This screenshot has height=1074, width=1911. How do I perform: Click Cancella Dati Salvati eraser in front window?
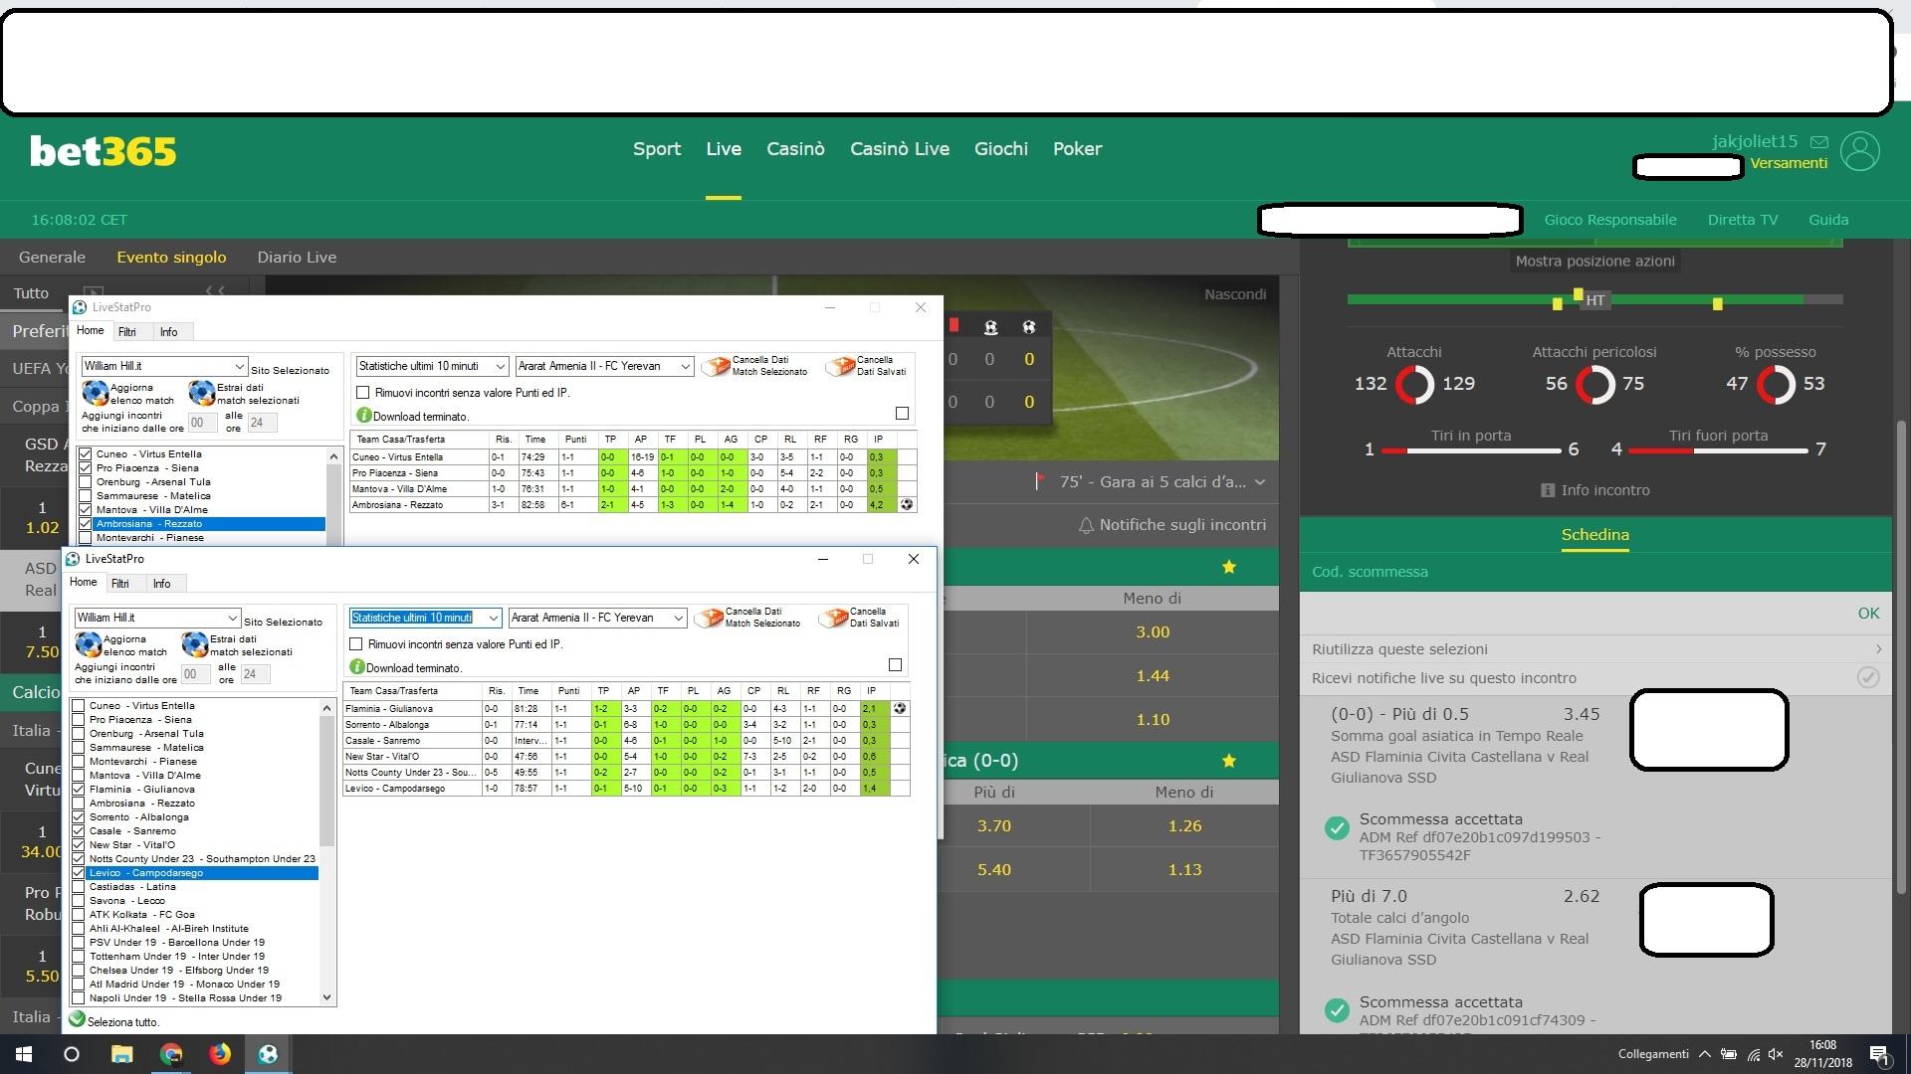(x=832, y=618)
